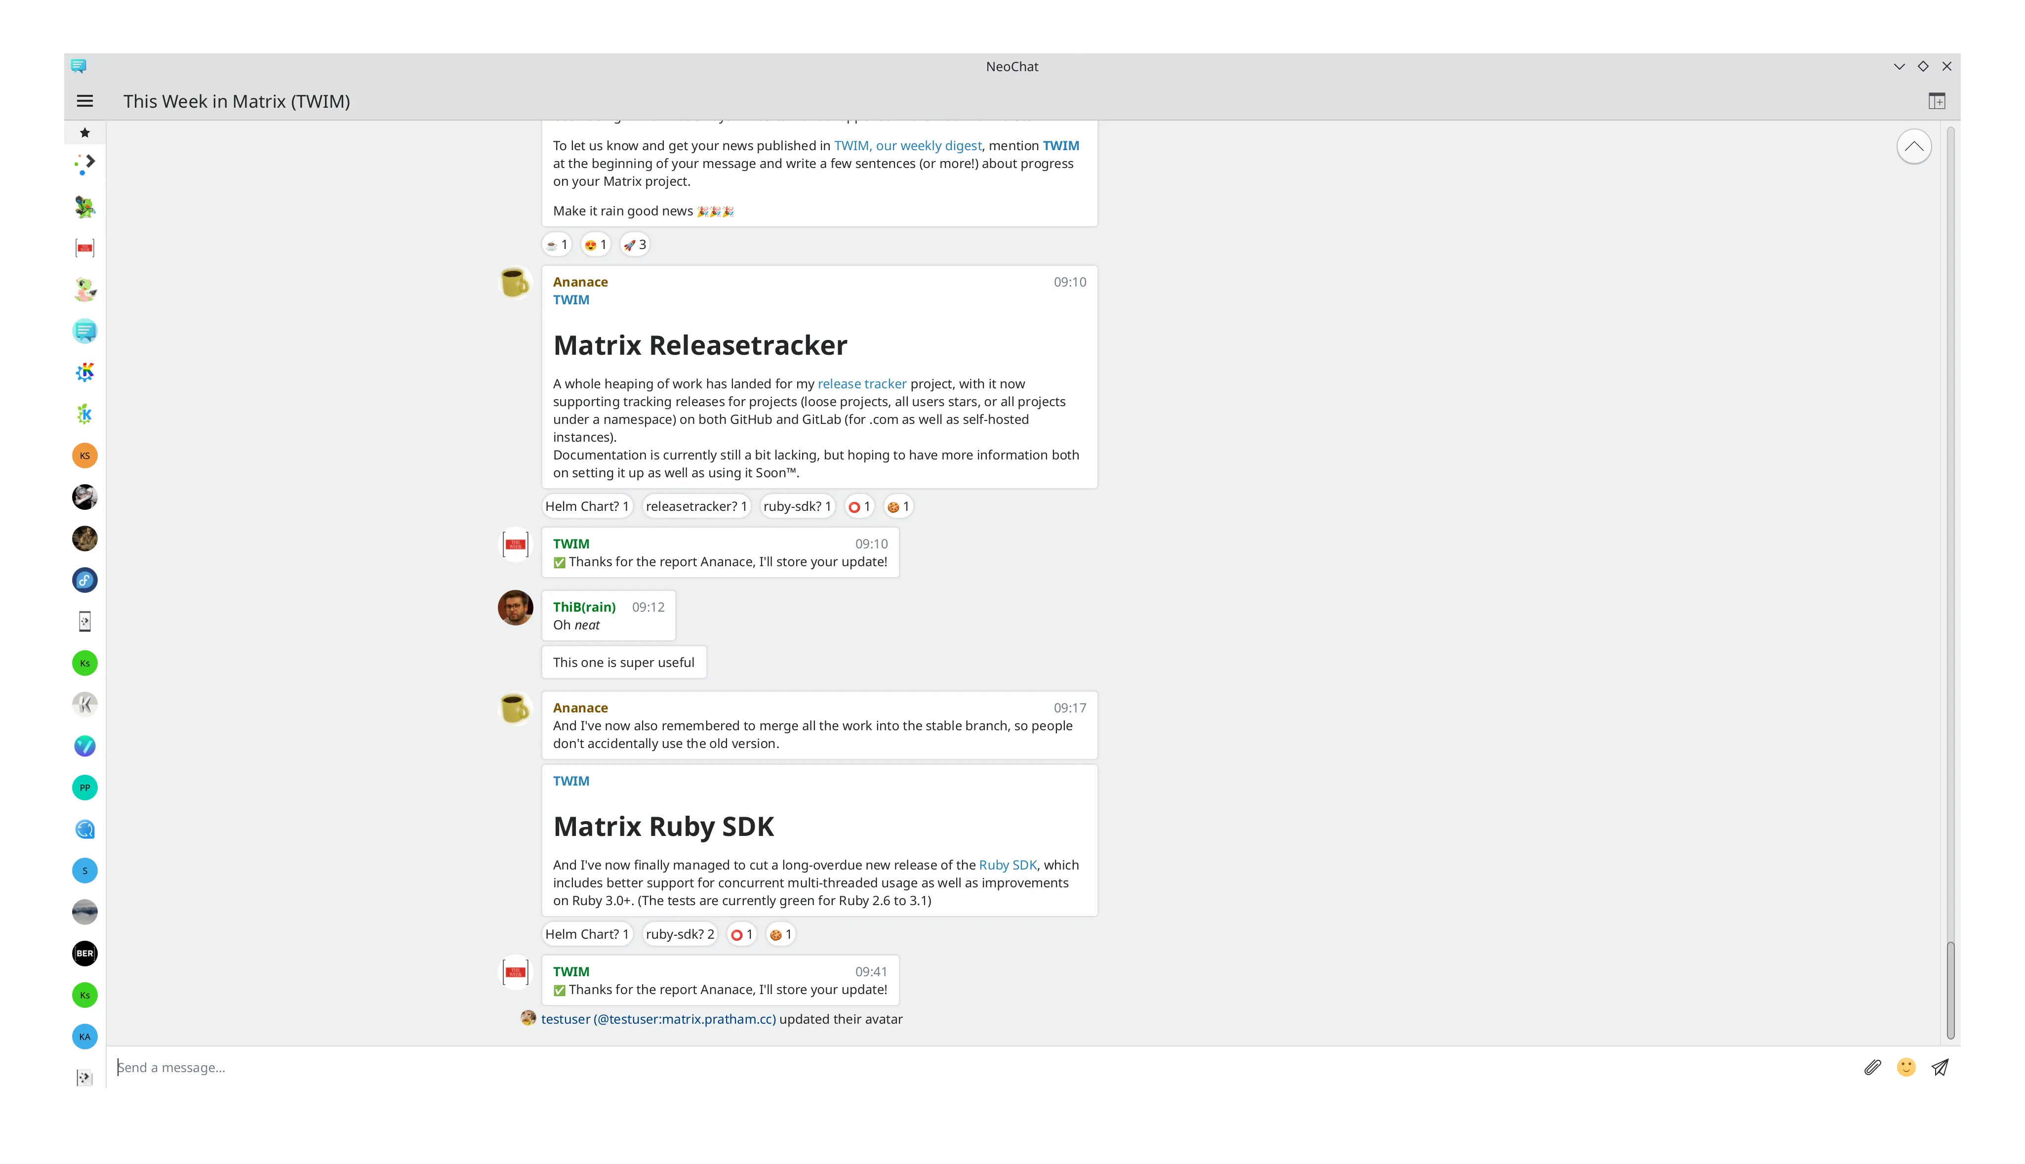Toggle Helm Chart? reaction under Matrix Releasetracker
Image resolution: width=2025 pixels, height=1164 pixels.
pyautogui.click(x=587, y=506)
